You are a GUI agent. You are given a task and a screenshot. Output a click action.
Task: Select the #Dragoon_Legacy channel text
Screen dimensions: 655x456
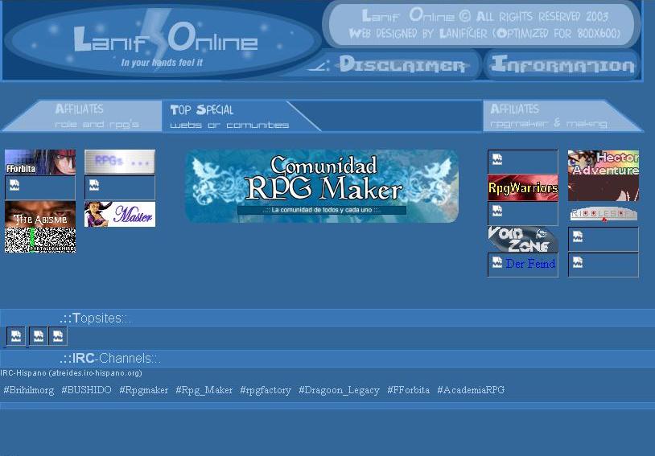click(340, 390)
